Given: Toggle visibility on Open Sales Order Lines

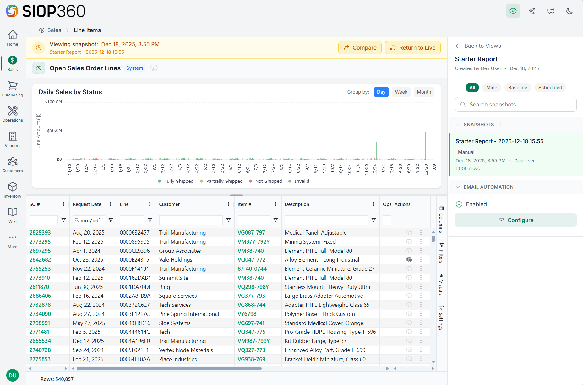Looking at the screenshot, I should 38,68.
